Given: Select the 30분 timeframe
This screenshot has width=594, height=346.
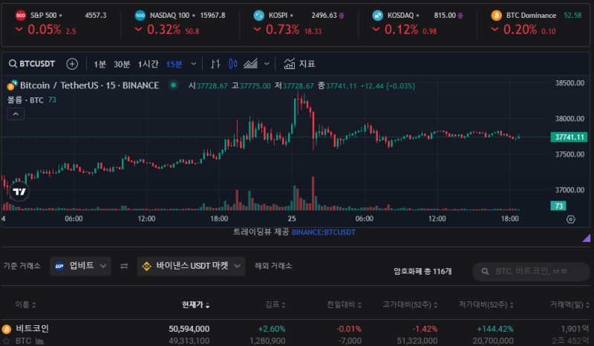Looking at the screenshot, I should click(x=122, y=64).
